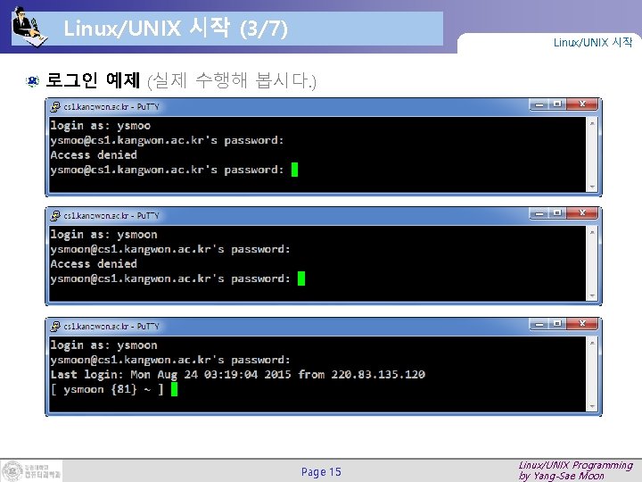The width and height of the screenshot is (642, 482).
Task: Maximize the middle PuTTY window
Action: pyautogui.click(x=557, y=213)
